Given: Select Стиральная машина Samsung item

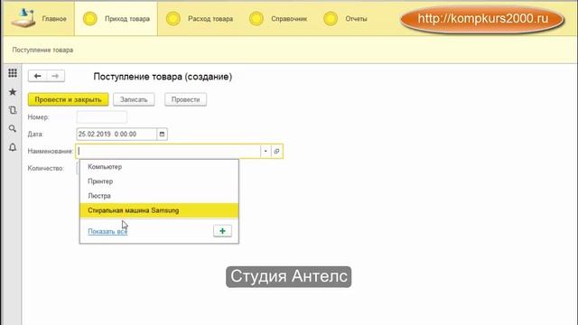Looking at the screenshot, I should 159,210.
